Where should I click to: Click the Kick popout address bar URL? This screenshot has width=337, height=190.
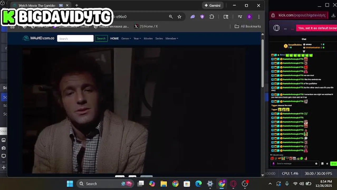[x=302, y=15]
